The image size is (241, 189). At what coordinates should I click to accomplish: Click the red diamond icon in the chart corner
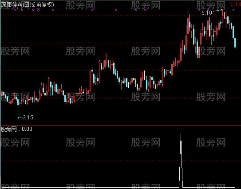click(232, 4)
